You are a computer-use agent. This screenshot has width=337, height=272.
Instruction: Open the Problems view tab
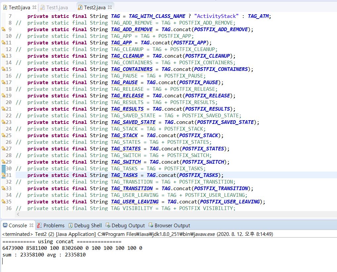click(x=51, y=226)
